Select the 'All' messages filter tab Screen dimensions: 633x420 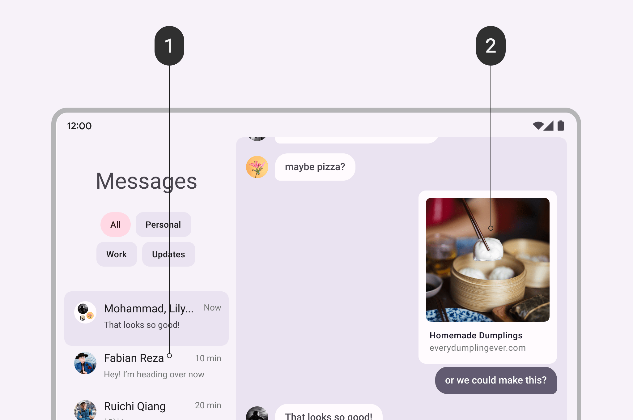115,224
